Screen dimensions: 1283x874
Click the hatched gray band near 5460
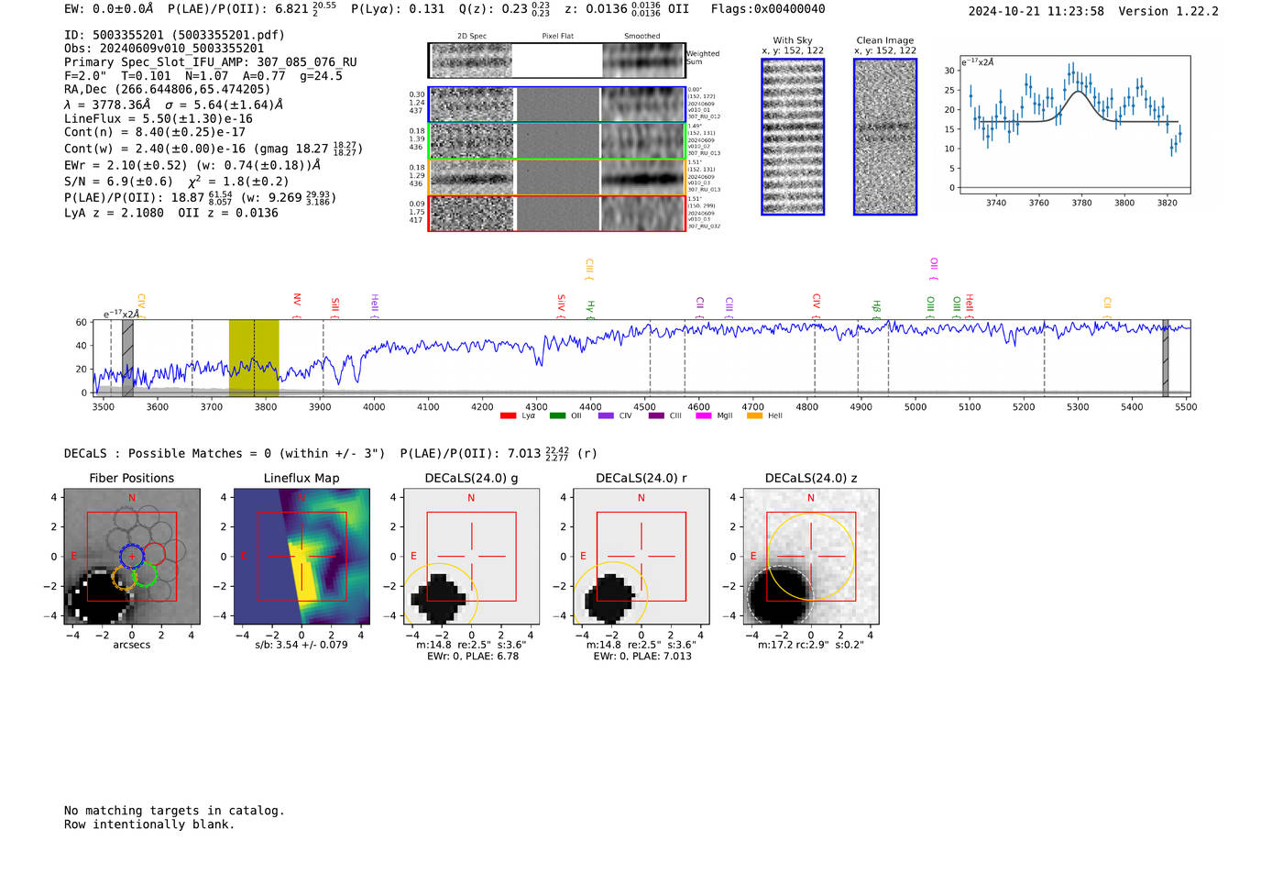pyautogui.click(x=1166, y=358)
